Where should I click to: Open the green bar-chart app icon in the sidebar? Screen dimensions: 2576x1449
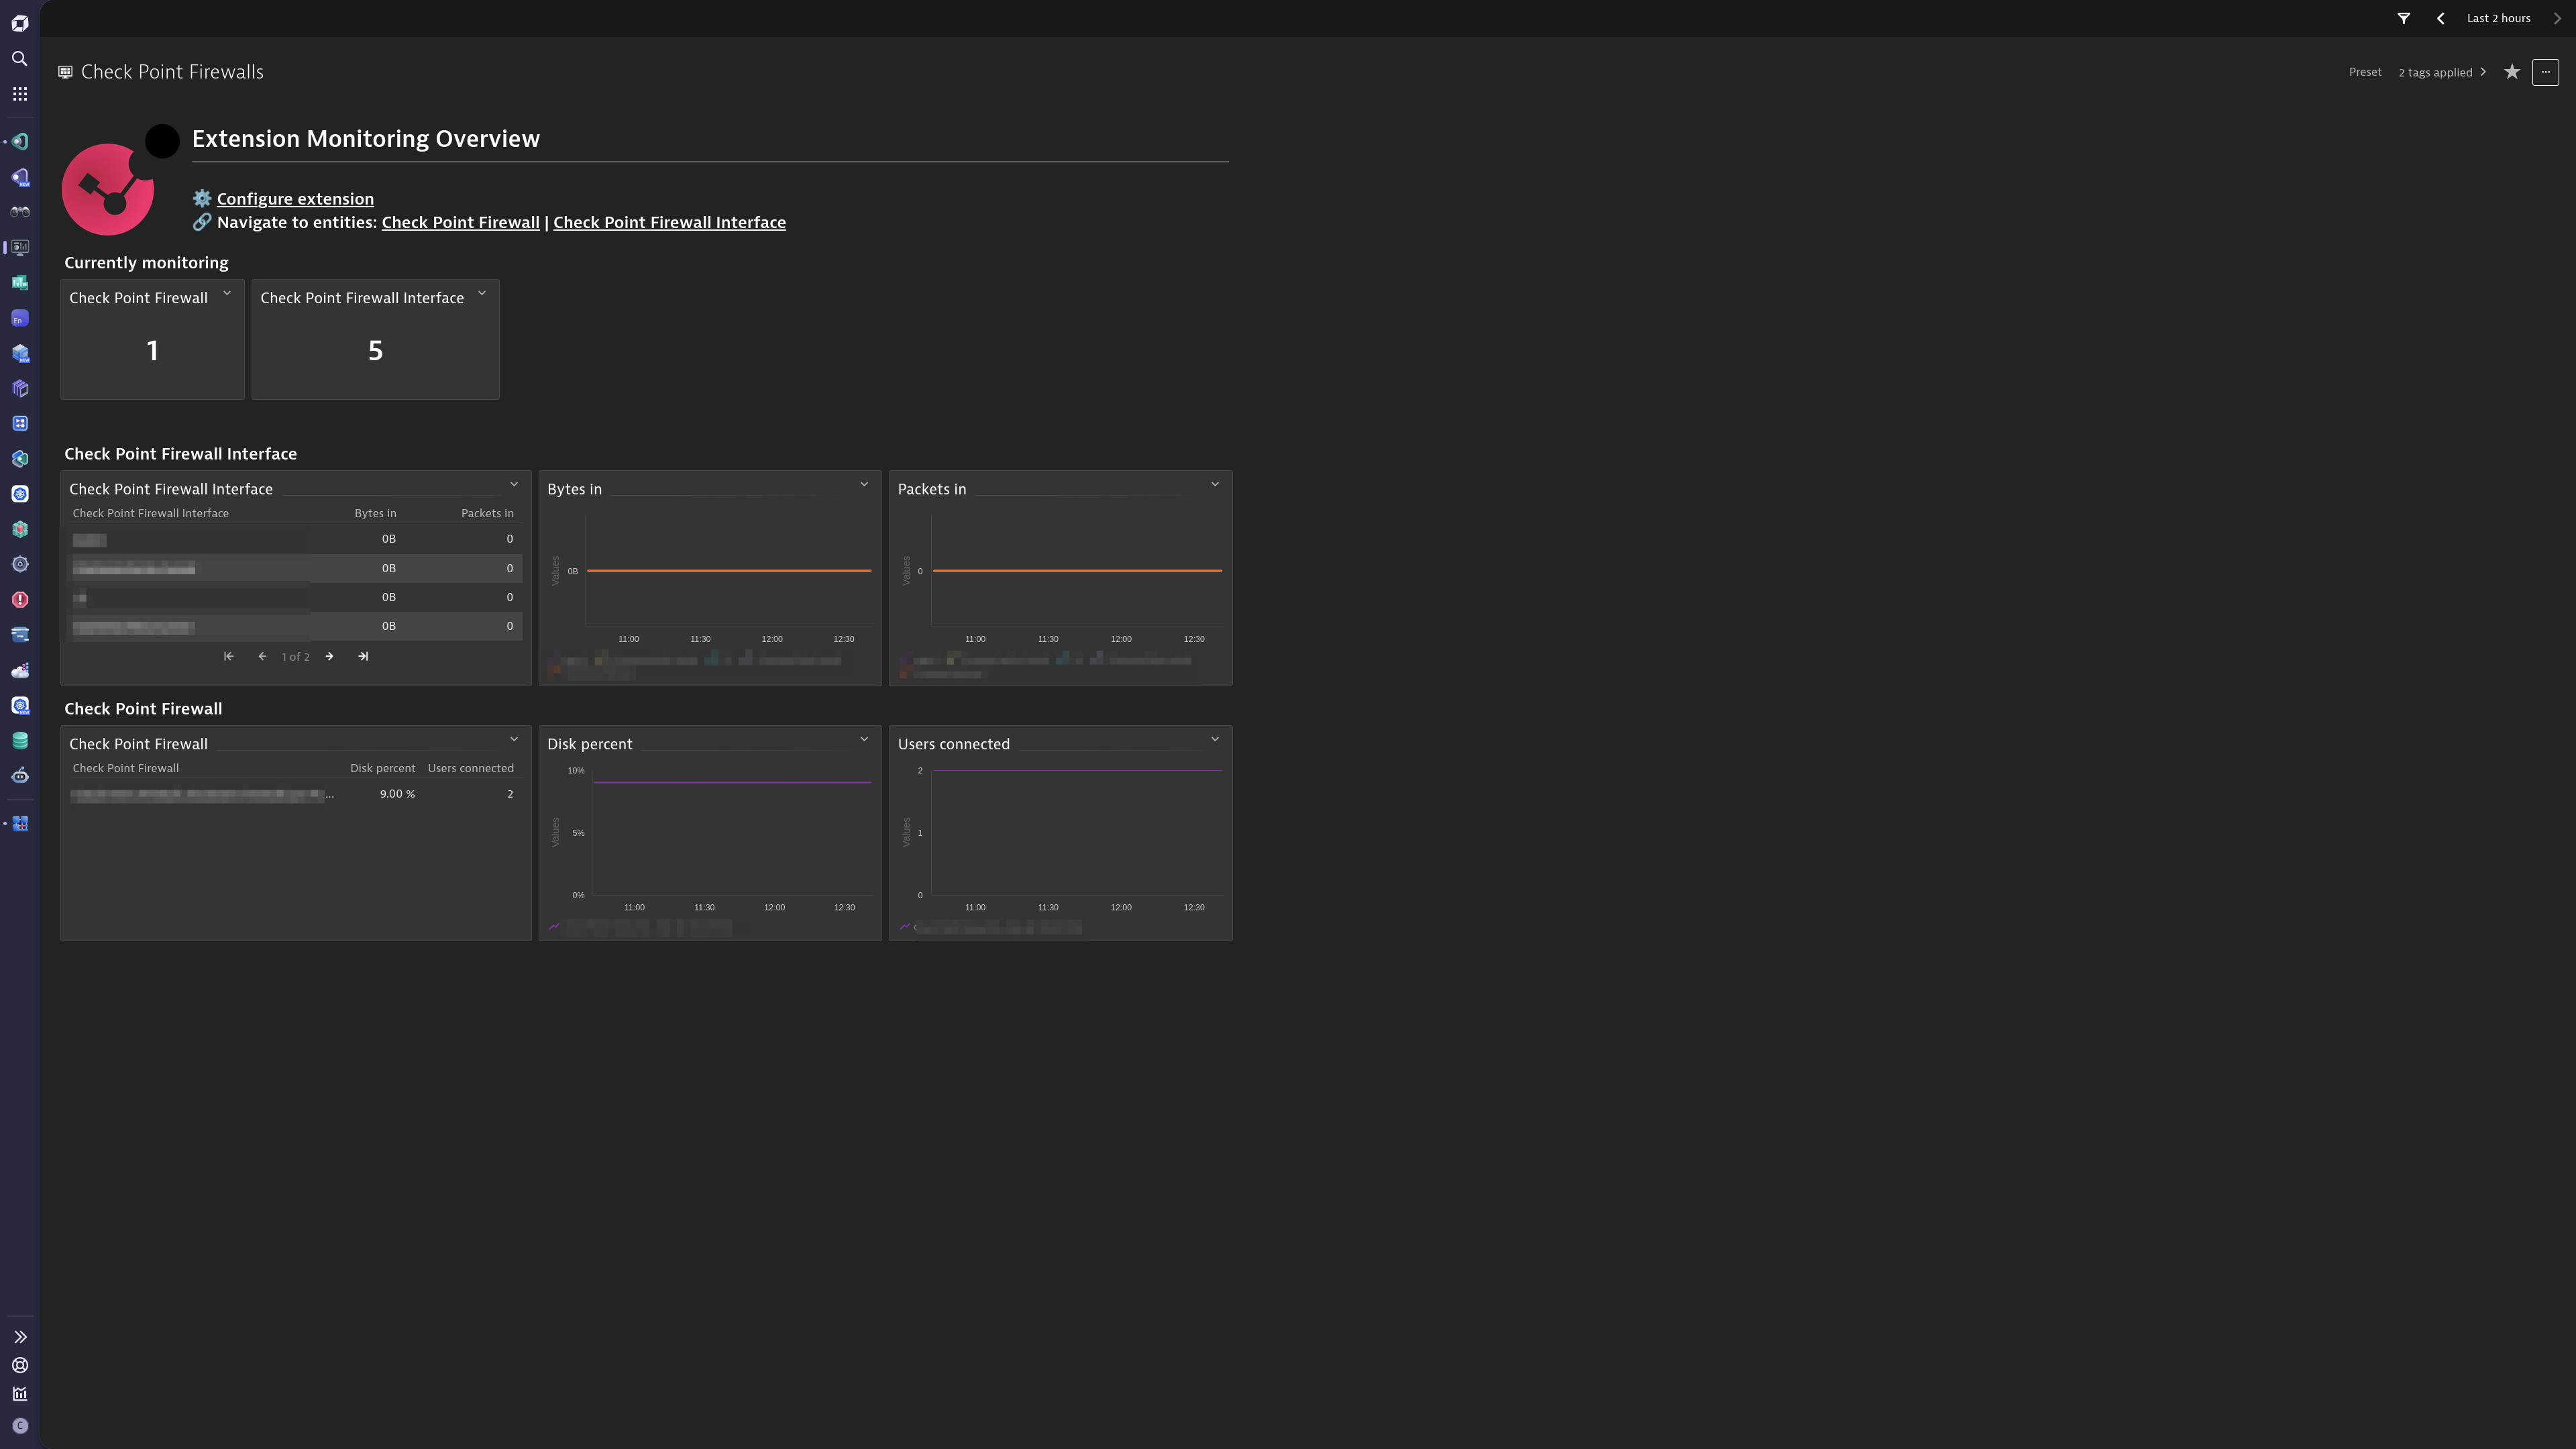point(20,283)
